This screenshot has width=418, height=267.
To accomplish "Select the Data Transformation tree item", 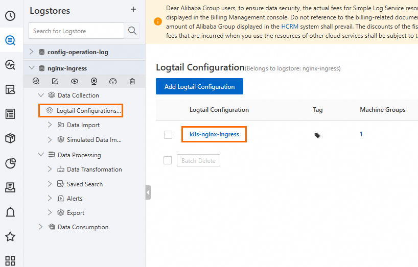I will (95, 169).
